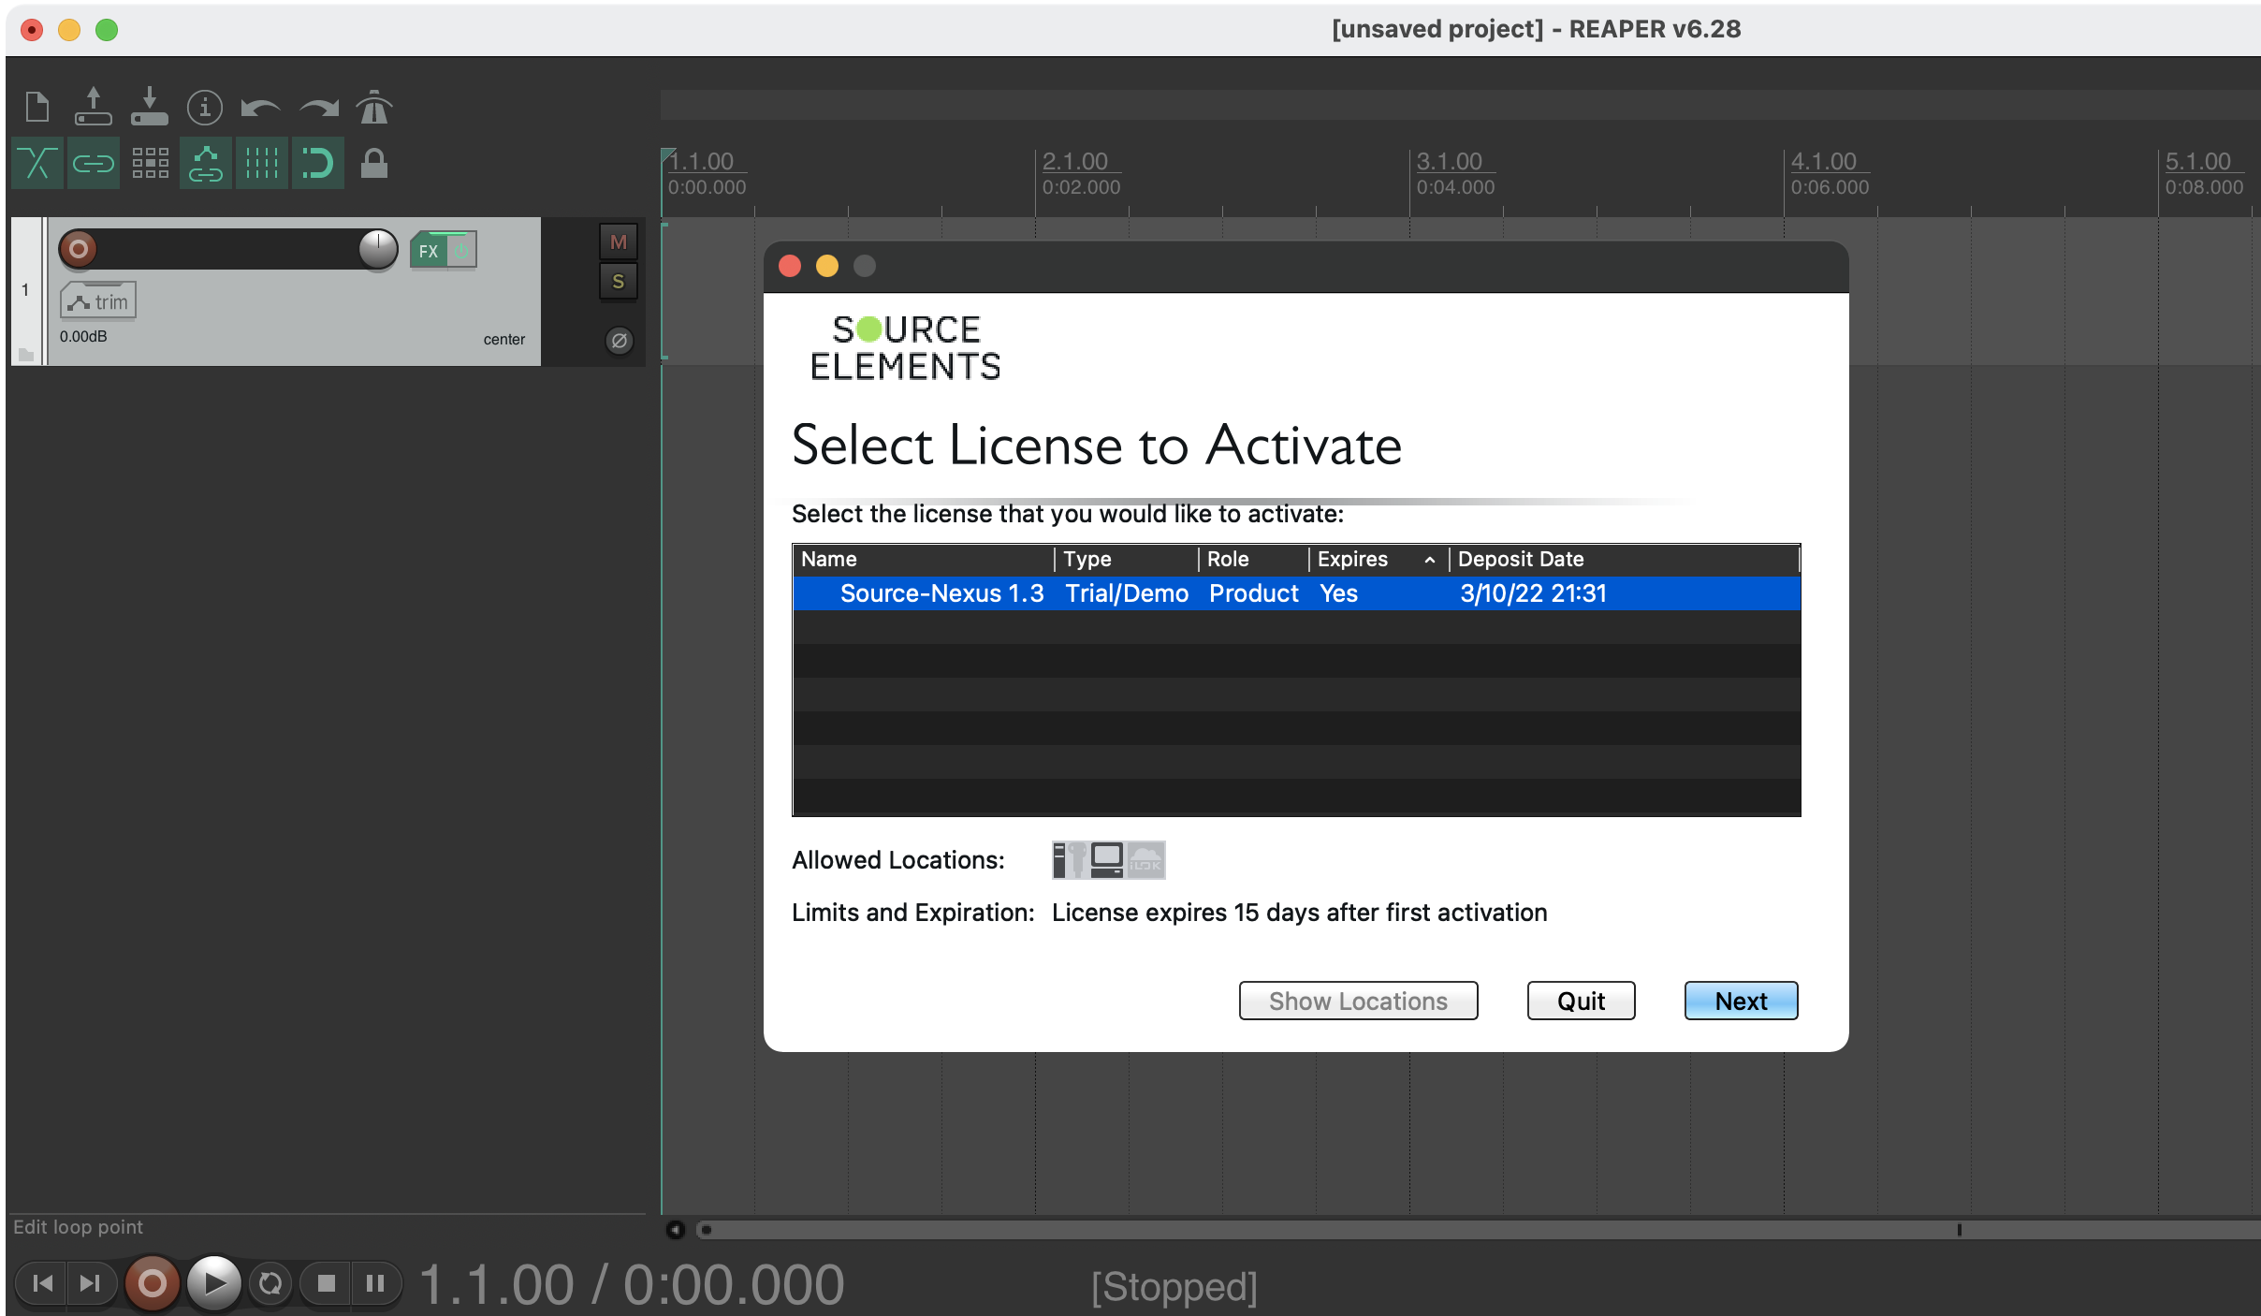Screen dimensions: 2261x1316
Task: Open Project Settings info icon
Action: point(205,108)
